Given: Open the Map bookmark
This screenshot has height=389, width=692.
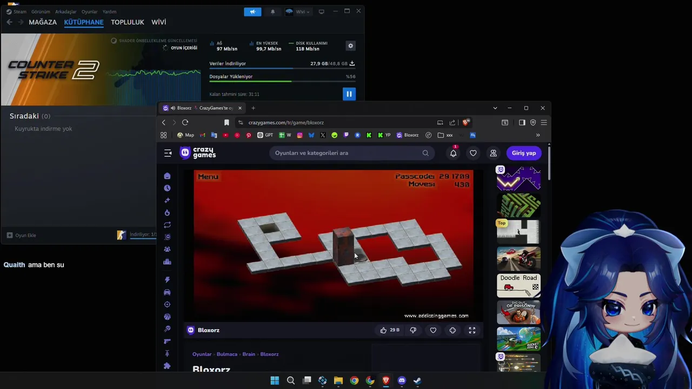Looking at the screenshot, I should [x=185, y=135].
